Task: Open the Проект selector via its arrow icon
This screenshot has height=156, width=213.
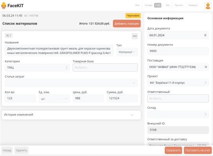Action: [x=206, y=83]
